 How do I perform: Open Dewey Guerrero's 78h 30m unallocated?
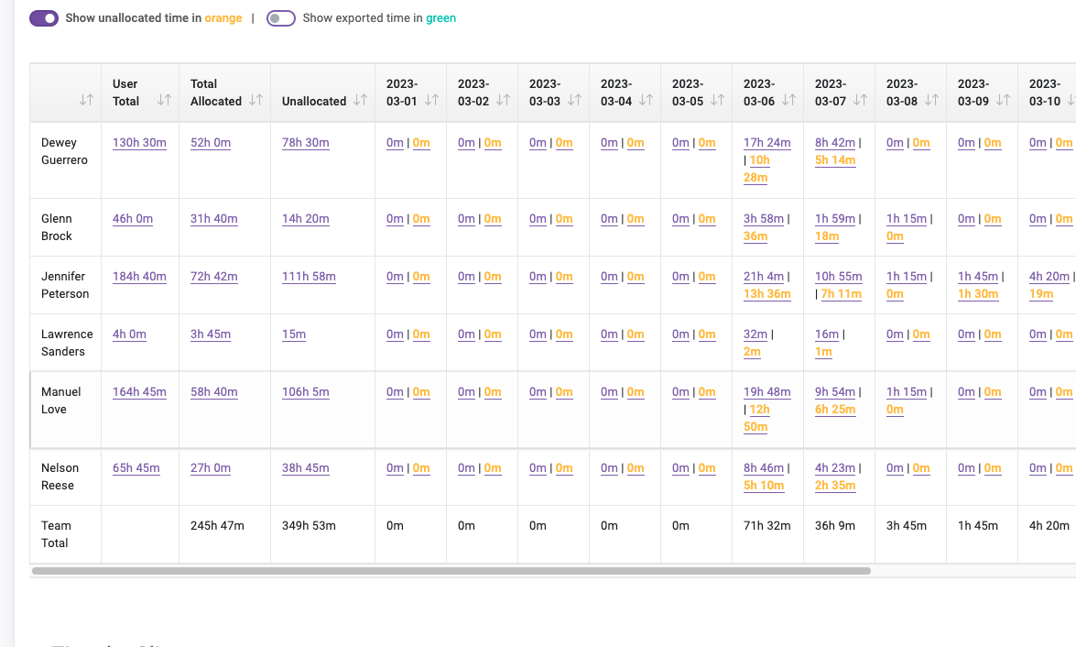point(305,143)
